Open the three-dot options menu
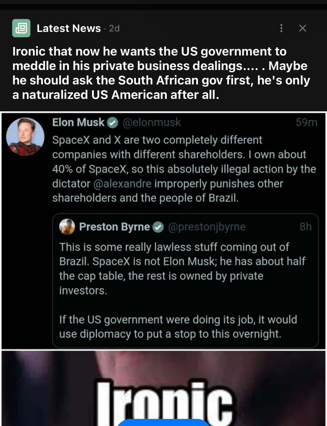327x426 pixels. (281, 28)
